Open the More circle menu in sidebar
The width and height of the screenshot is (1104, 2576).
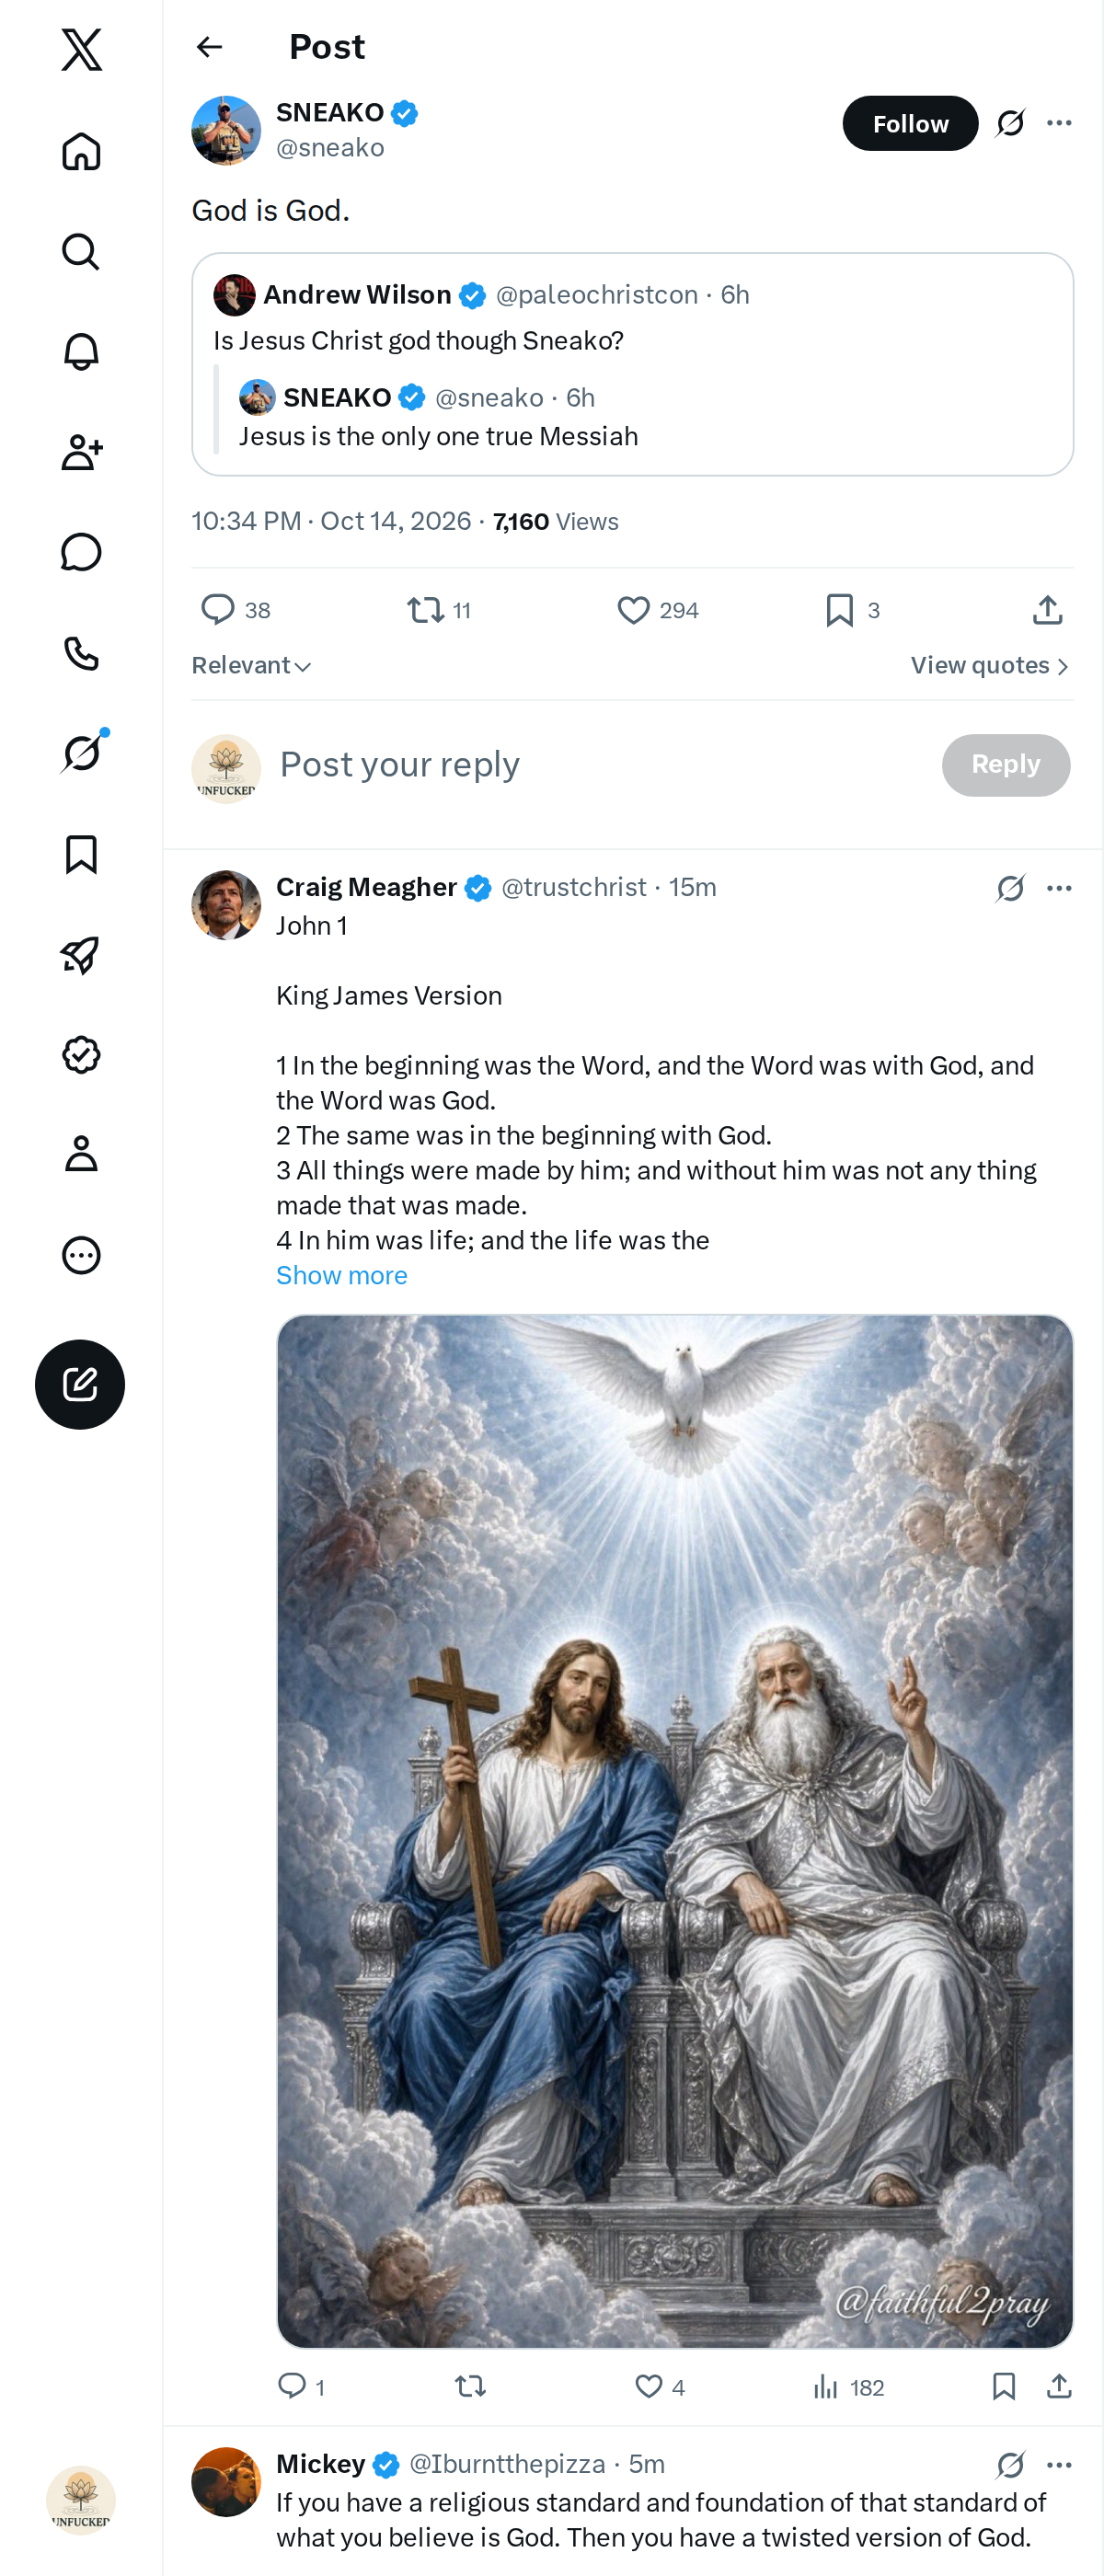click(81, 1255)
